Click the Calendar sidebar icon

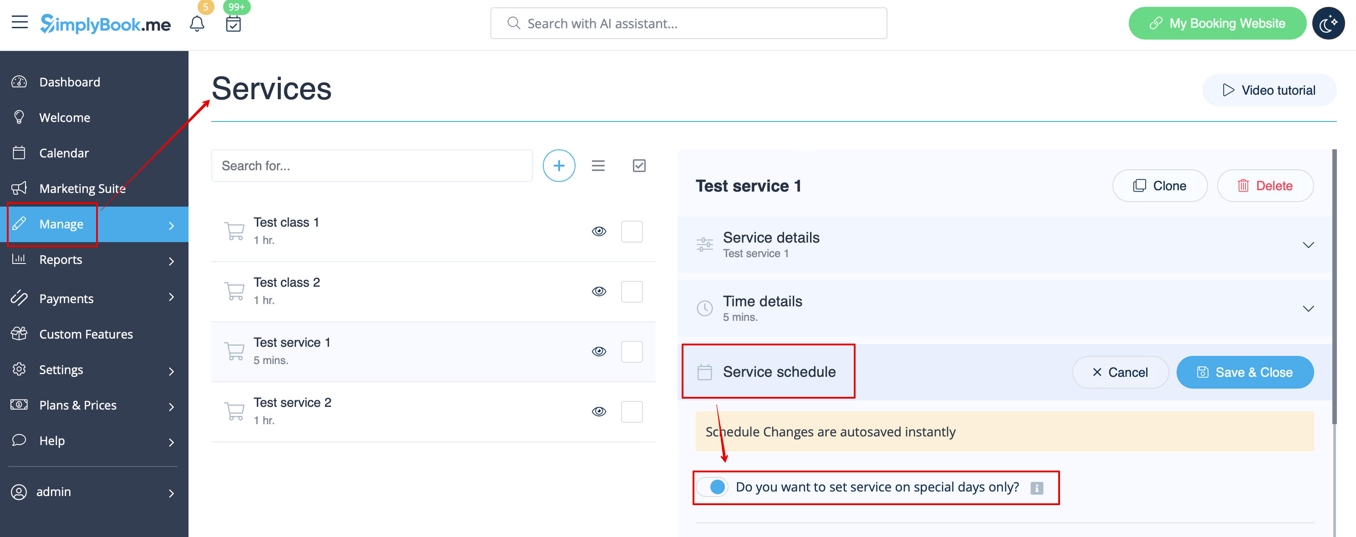19,152
